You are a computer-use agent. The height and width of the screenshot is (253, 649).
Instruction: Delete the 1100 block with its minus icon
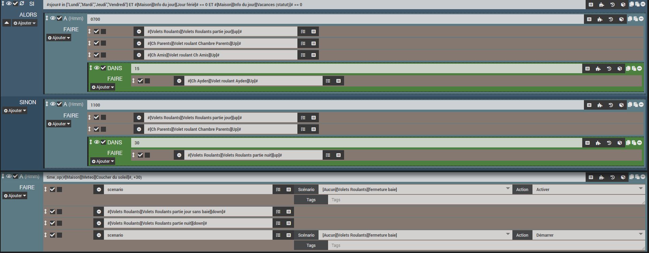tap(641, 105)
